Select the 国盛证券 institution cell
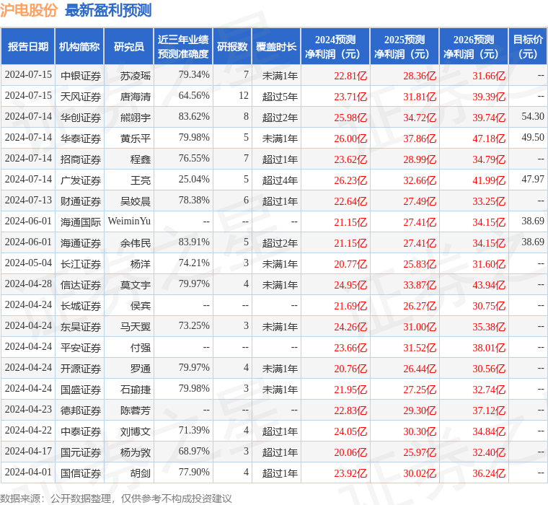The width and height of the screenshot is (548, 505). click(81, 390)
